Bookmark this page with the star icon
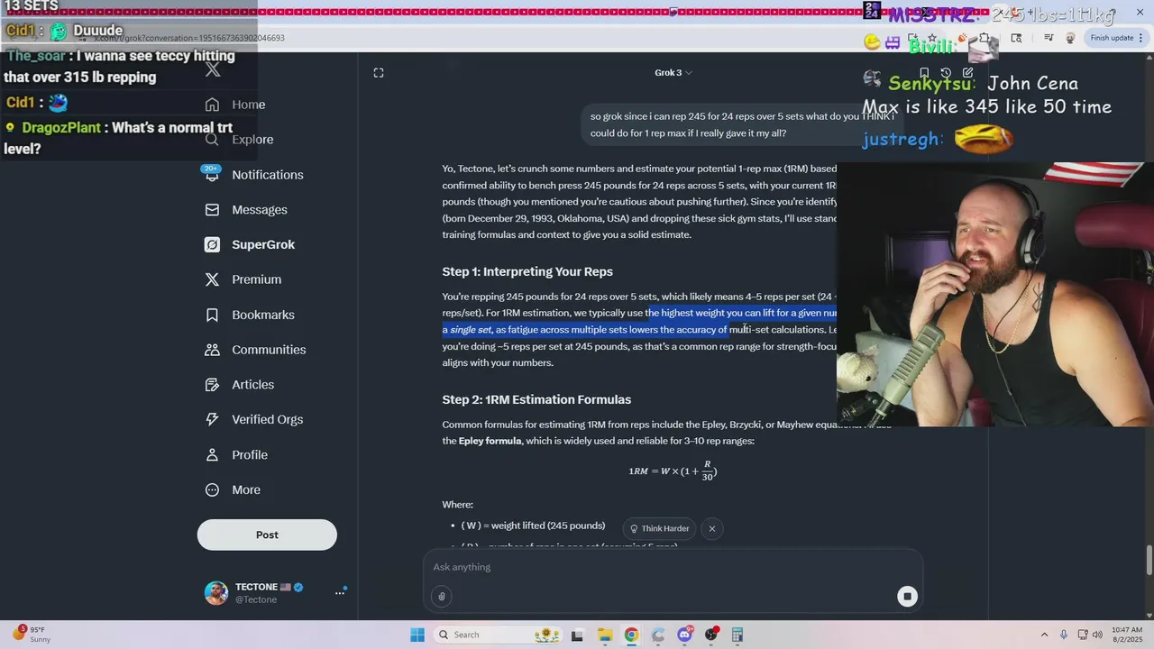1154x649 pixels. point(932,38)
